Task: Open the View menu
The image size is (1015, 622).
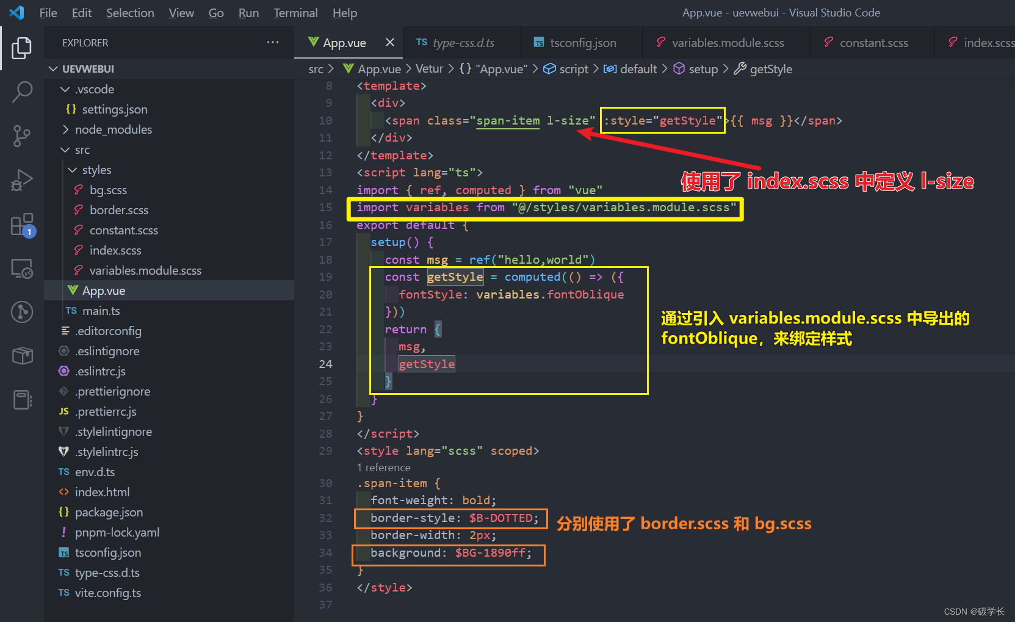Action: 181,13
